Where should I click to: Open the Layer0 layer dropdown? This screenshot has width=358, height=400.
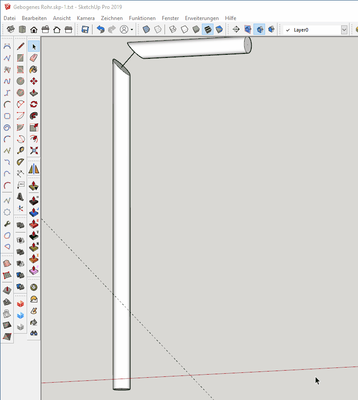pyautogui.click(x=344, y=30)
